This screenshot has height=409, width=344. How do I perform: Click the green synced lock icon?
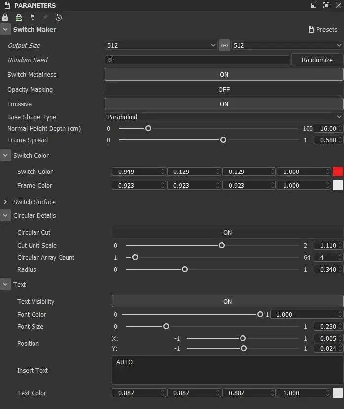[19, 17]
